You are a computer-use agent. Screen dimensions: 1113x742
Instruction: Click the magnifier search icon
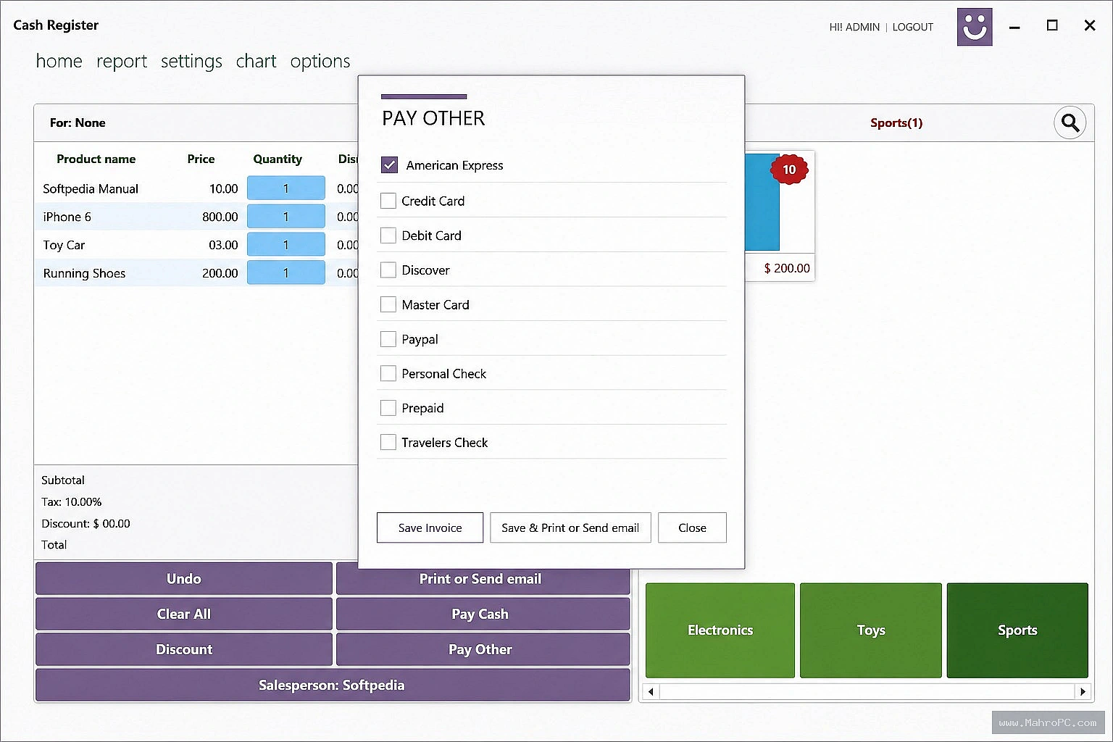(x=1070, y=123)
